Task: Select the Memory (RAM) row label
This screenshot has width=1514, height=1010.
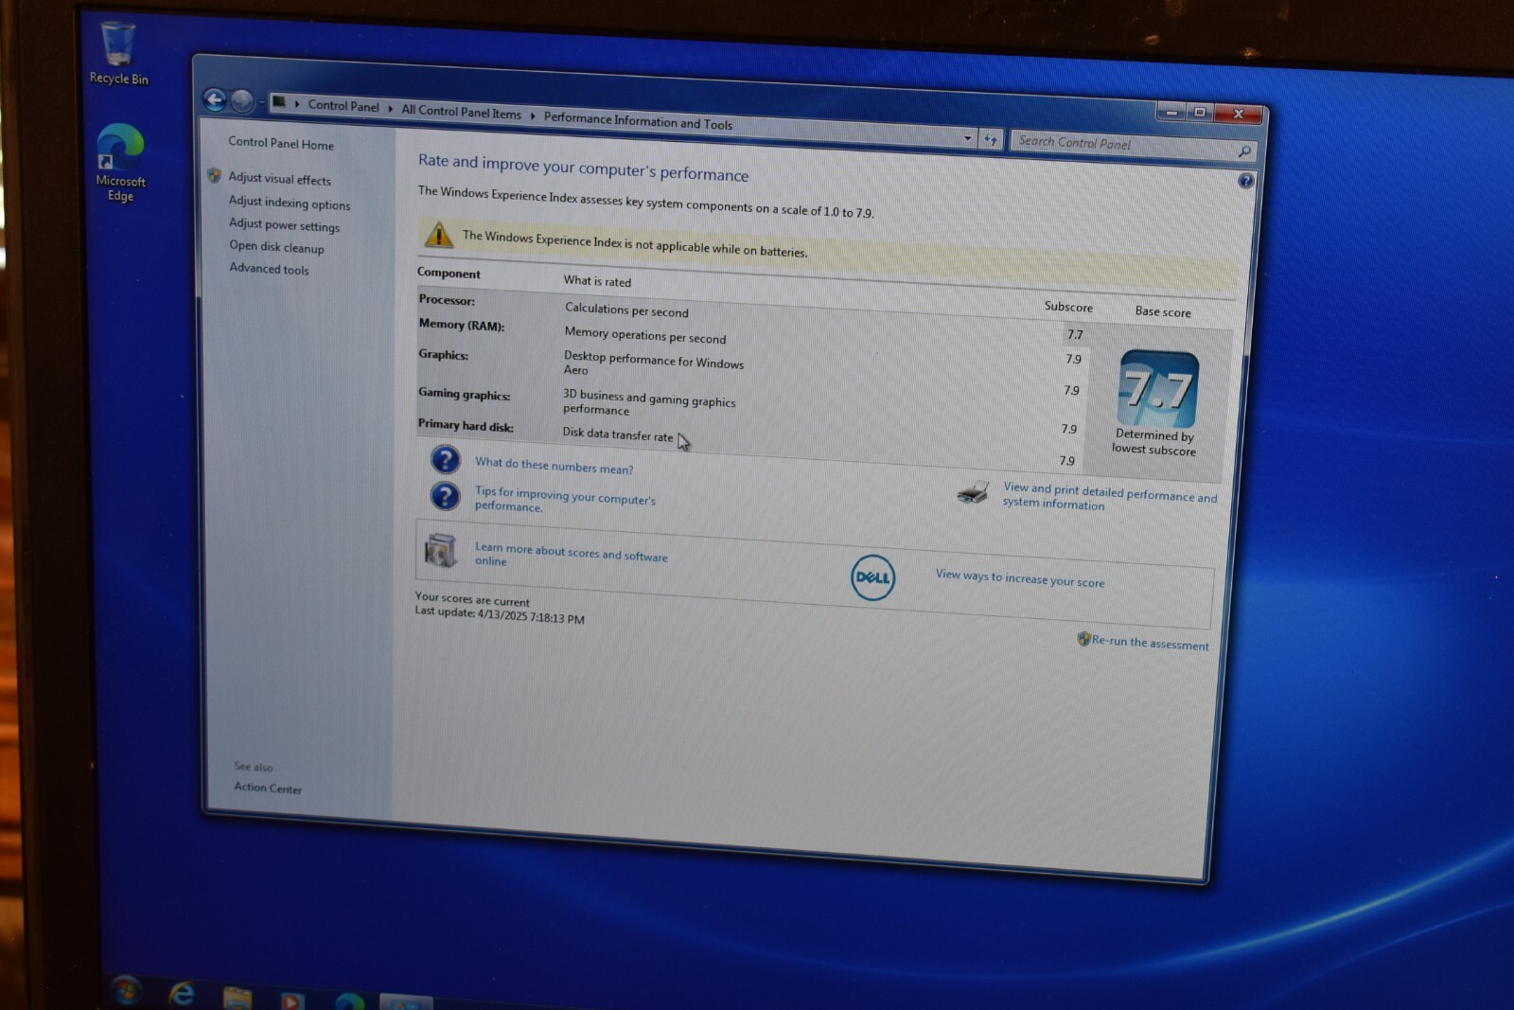Action: [x=462, y=325]
